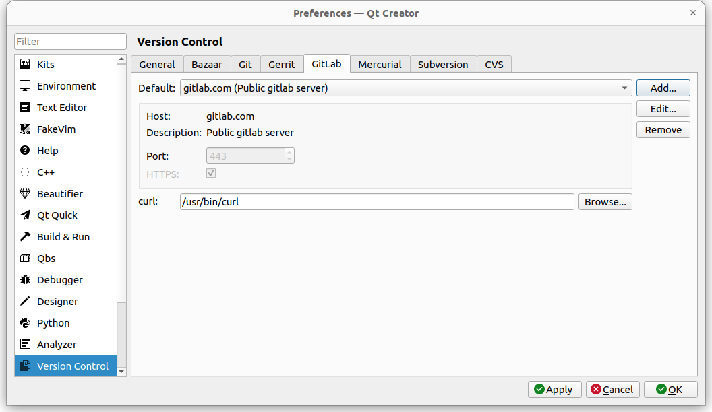Click the Add... server button
Image resolution: width=712 pixels, height=412 pixels.
[663, 88]
